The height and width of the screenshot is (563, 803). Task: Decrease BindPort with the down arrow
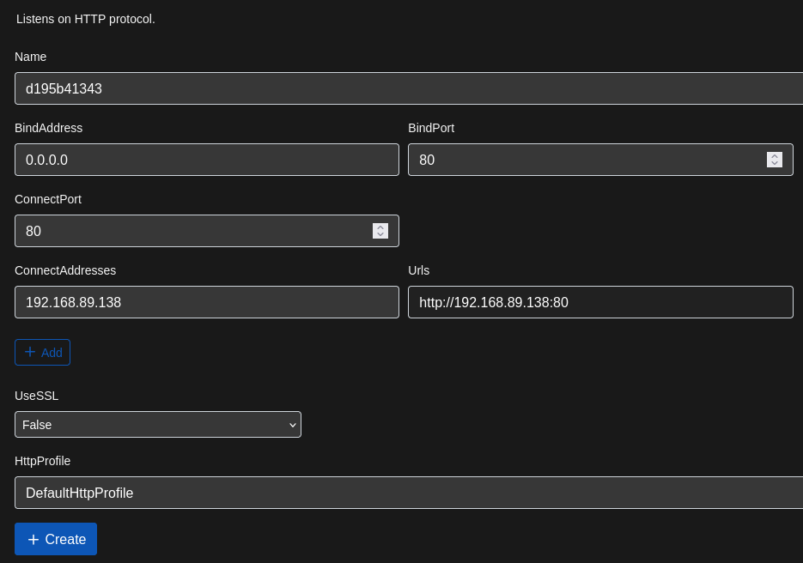775,163
